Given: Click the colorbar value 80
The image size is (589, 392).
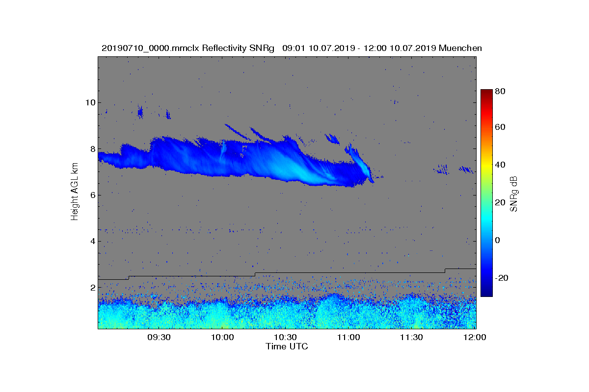Looking at the screenshot, I should [501, 91].
